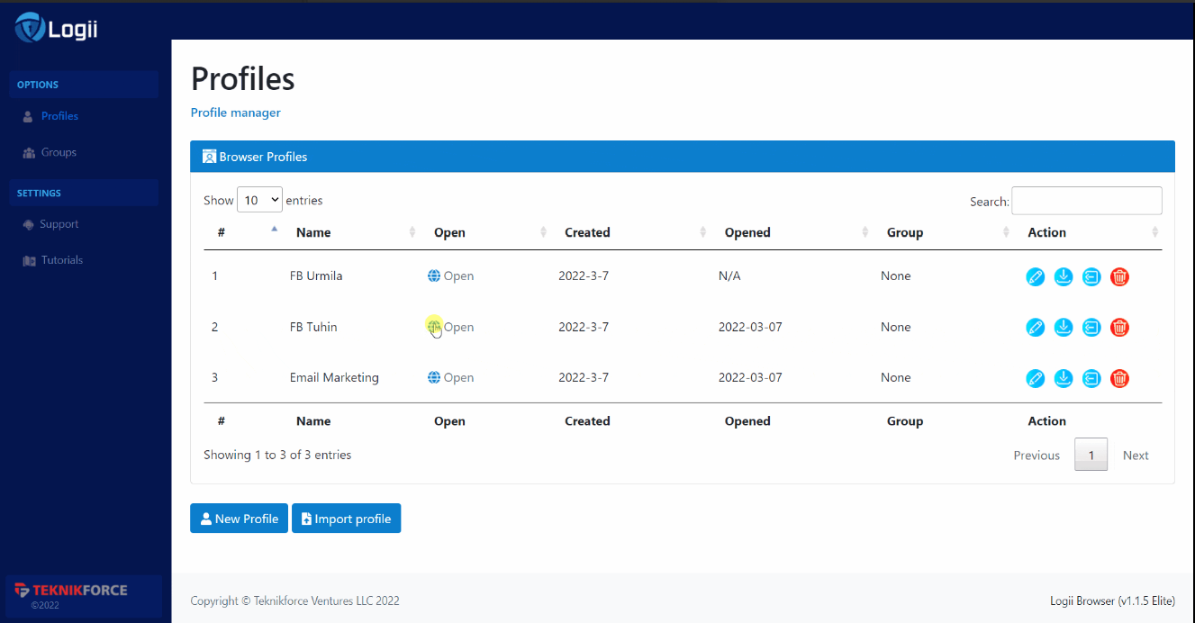Select page 1 in pagination
Screen dimensions: 1195x623
tap(1091, 455)
